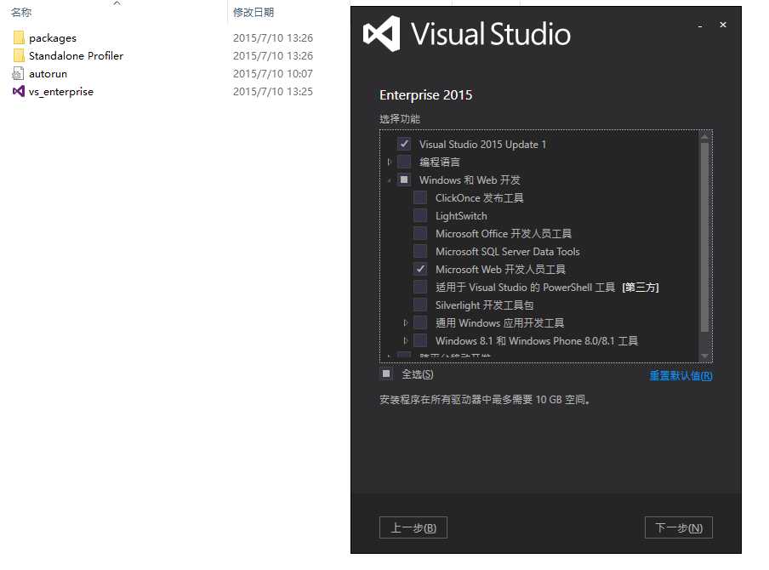769x570 pixels.
Task: Click the 重置默认值(R) link
Action: coord(681,376)
